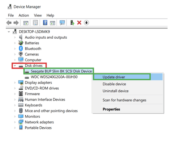
Task: Open the Action menu
Action: [x=24, y=15]
